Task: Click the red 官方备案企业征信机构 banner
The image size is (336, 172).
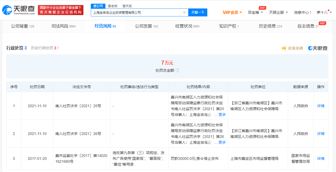Action: point(61,10)
